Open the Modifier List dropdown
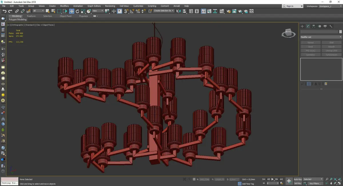Image resolution: width=343 pixels, height=186 pixels. pyautogui.click(x=321, y=37)
